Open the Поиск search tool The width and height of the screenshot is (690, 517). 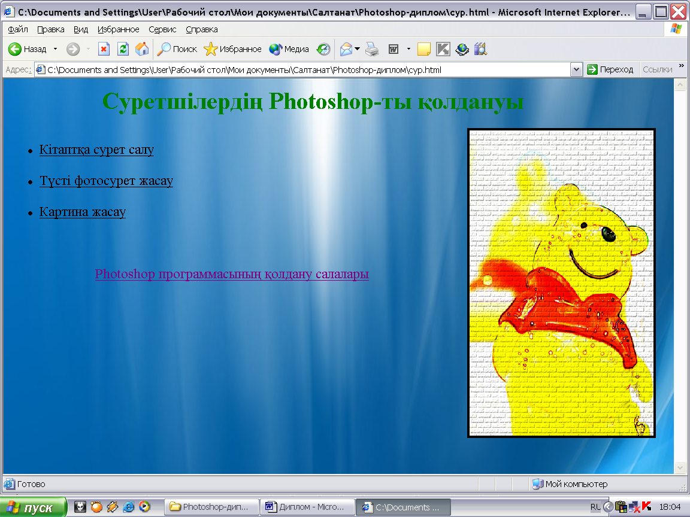(177, 49)
